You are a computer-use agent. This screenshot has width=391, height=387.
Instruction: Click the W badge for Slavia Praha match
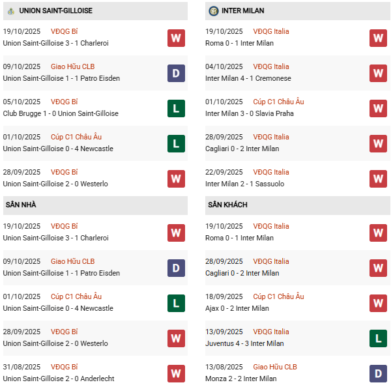pos(378,108)
